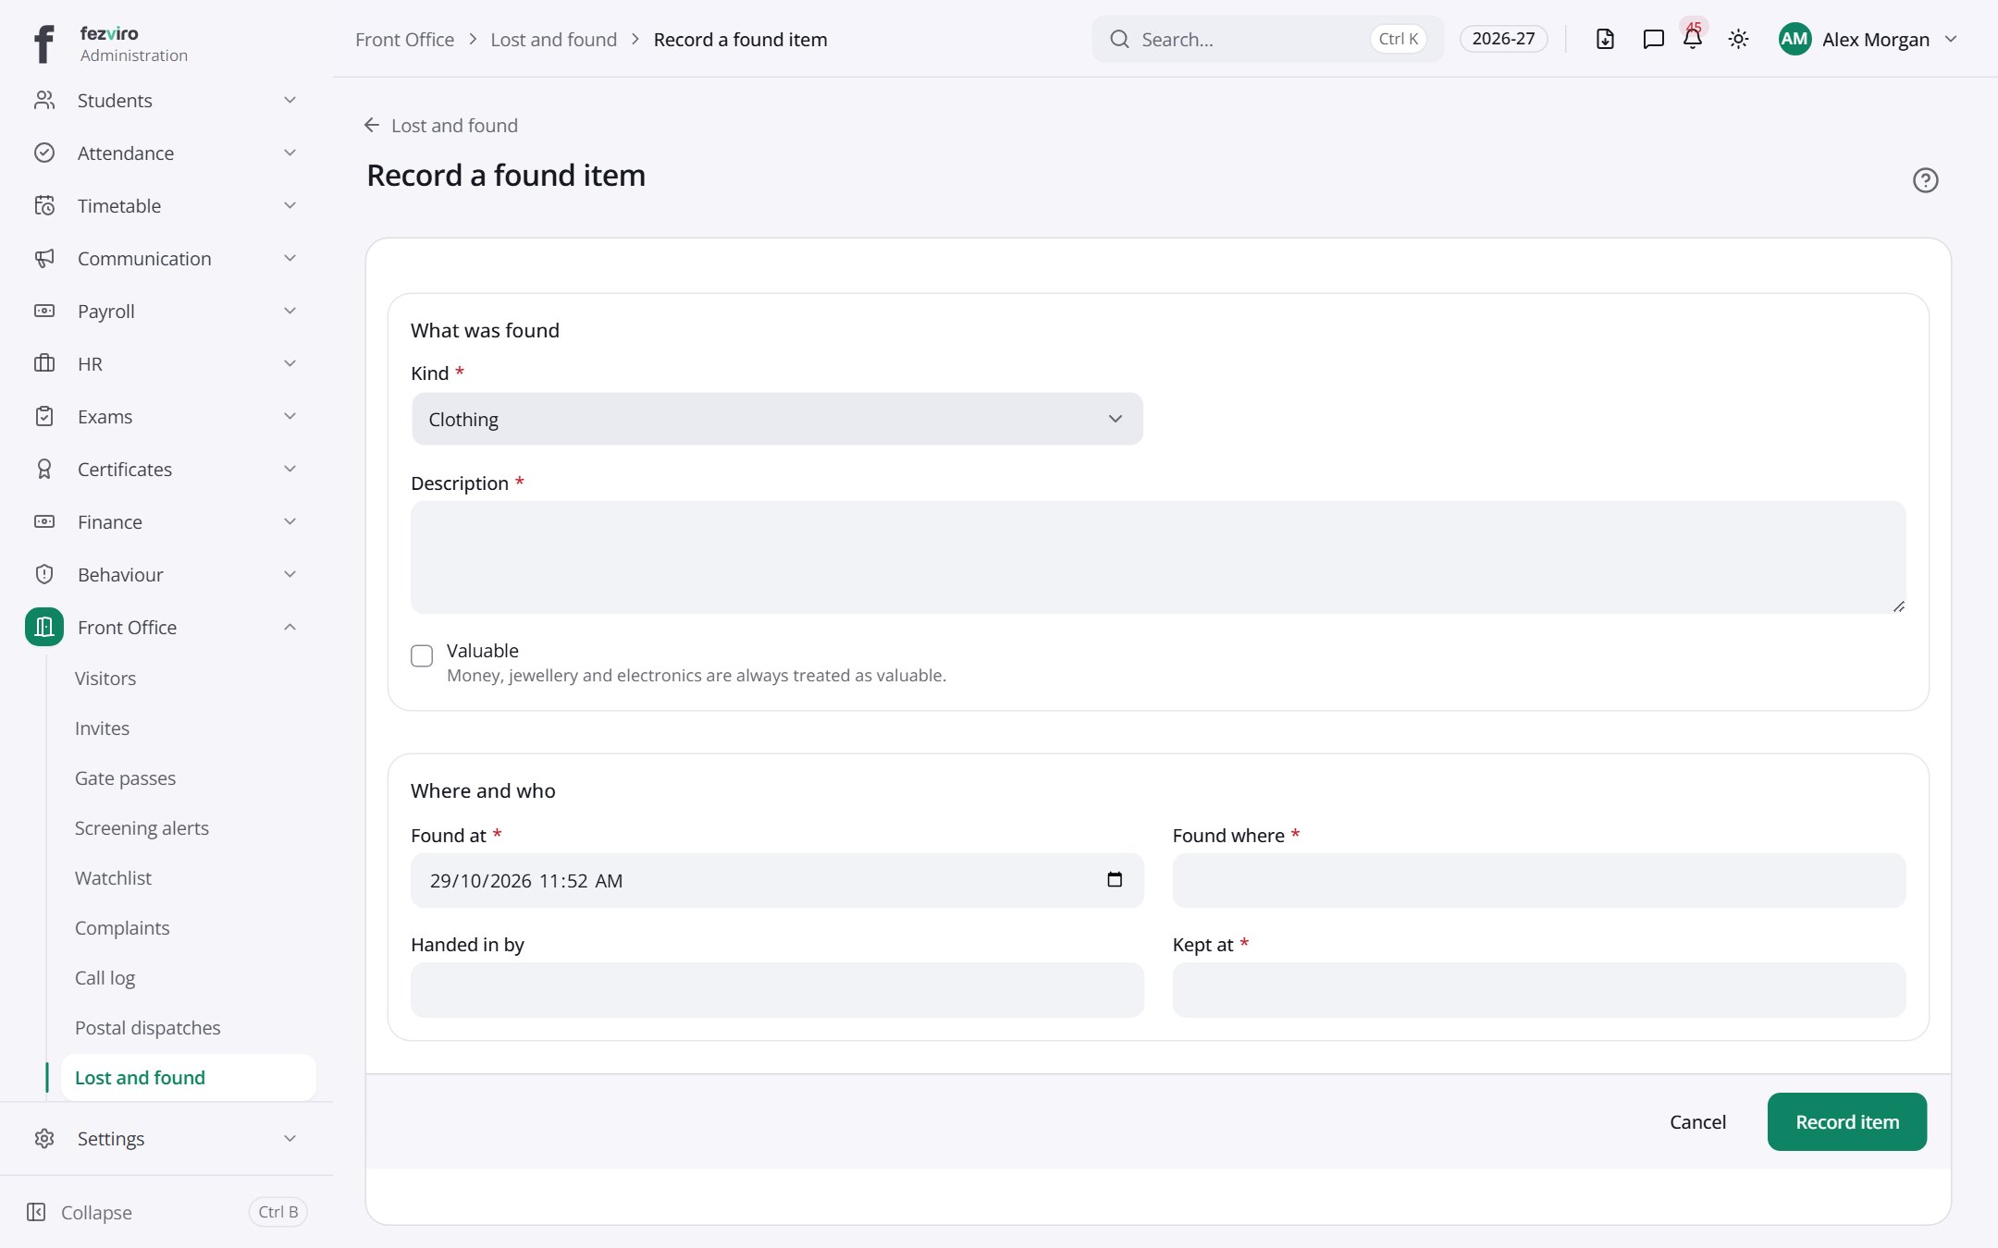This screenshot has width=1998, height=1248.
Task: Click the Attendance check-circle icon
Action: point(44,153)
